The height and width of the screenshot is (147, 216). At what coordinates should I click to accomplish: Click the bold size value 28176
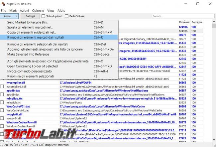182,122
